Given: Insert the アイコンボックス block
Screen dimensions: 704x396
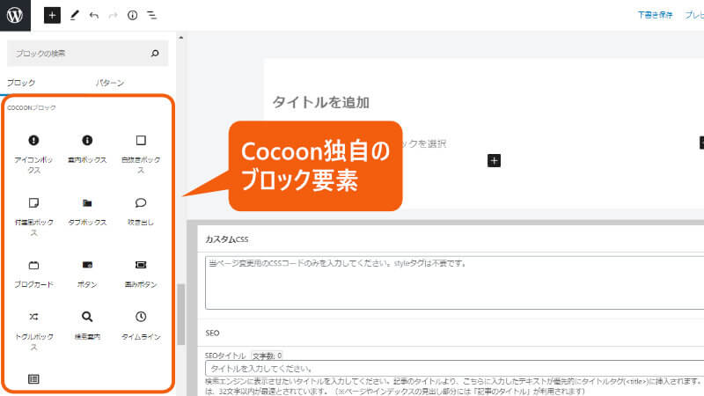Looking at the screenshot, I should tap(33, 154).
